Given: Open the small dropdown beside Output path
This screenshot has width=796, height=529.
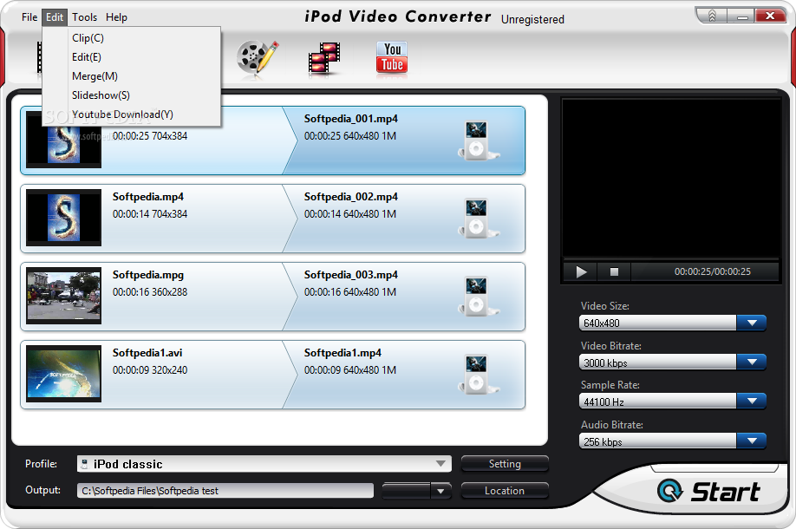Looking at the screenshot, I should (440, 491).
